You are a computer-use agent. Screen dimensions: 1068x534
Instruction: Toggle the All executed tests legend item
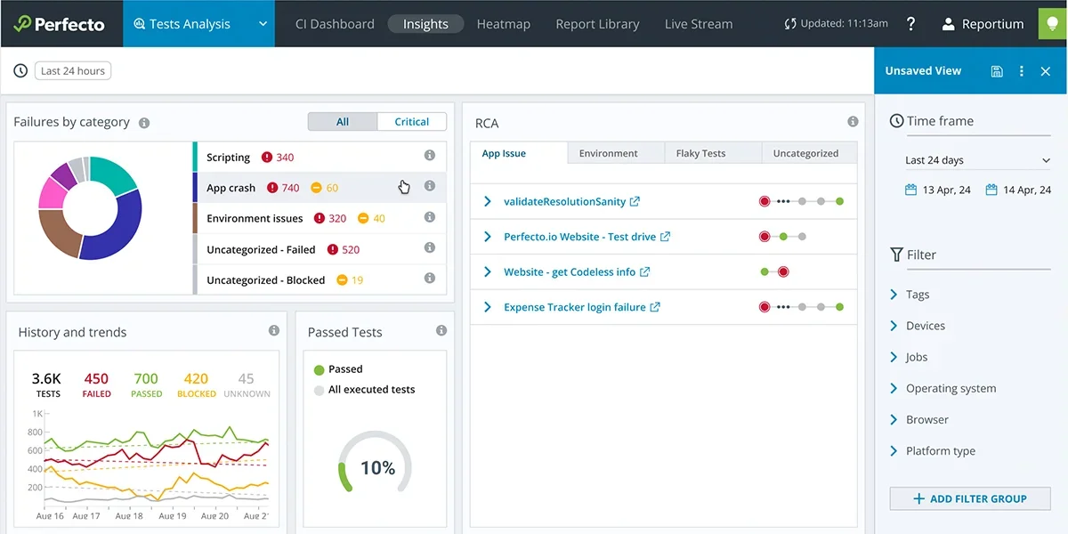point(364,390)
